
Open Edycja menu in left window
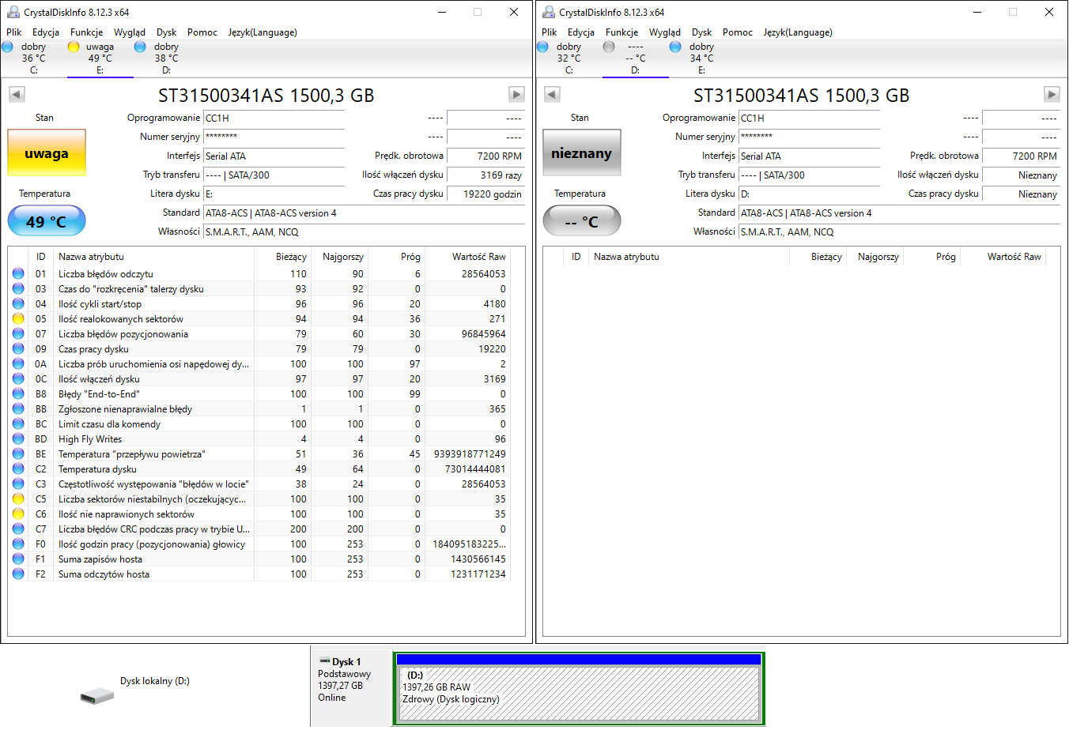[46, 32]
